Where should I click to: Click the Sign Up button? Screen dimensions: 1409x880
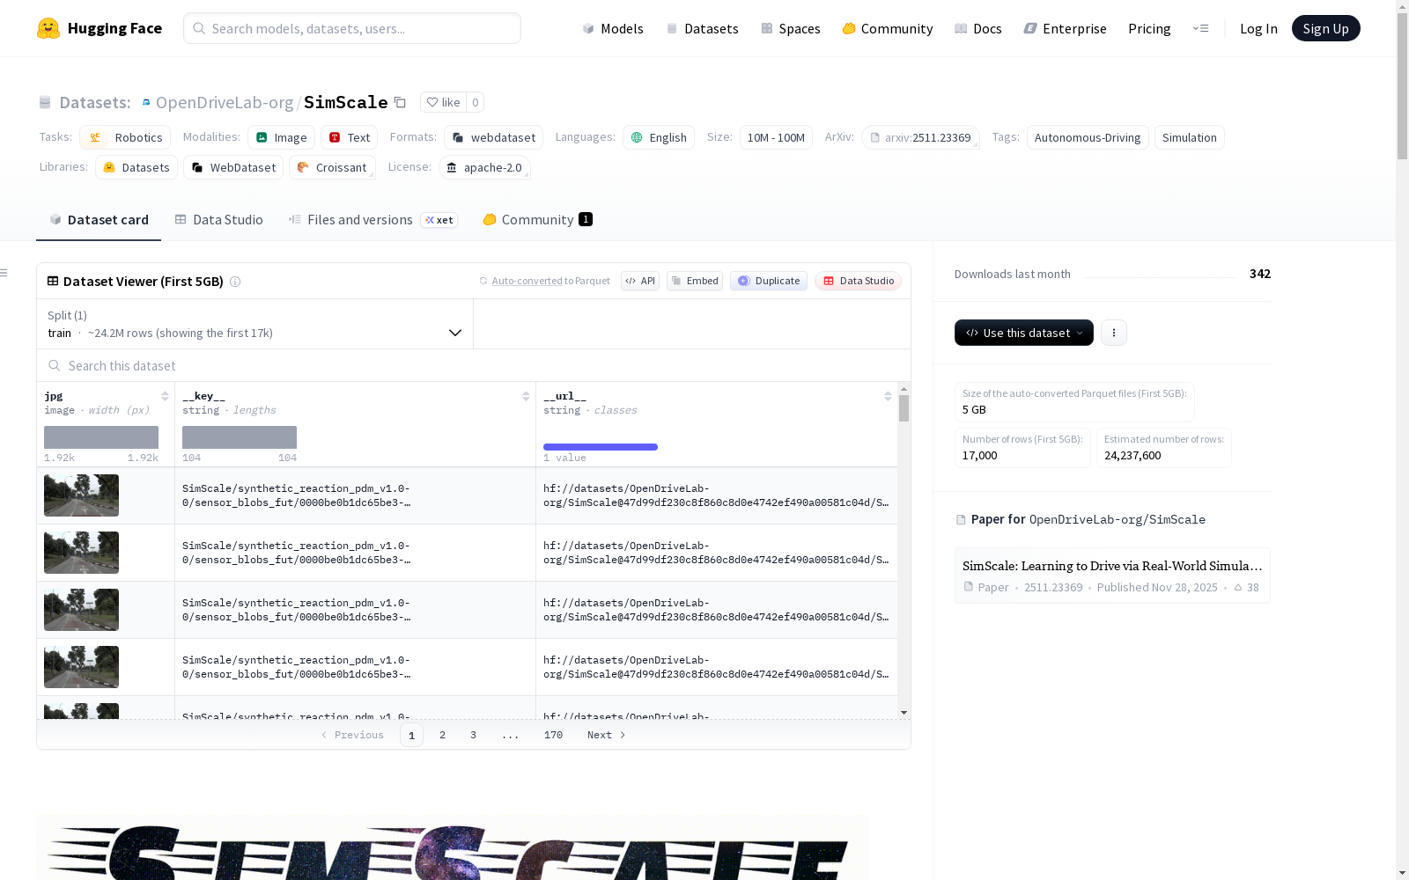coord(1325,28)
